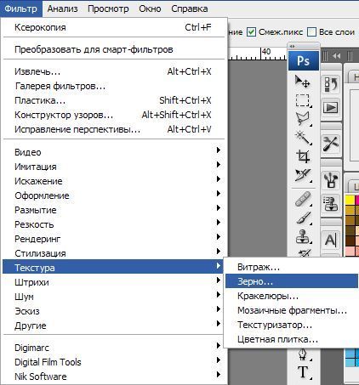This screenshot has width=359, height=385.
Task: Open the Анализ menu
Action: tap(62, 8)
